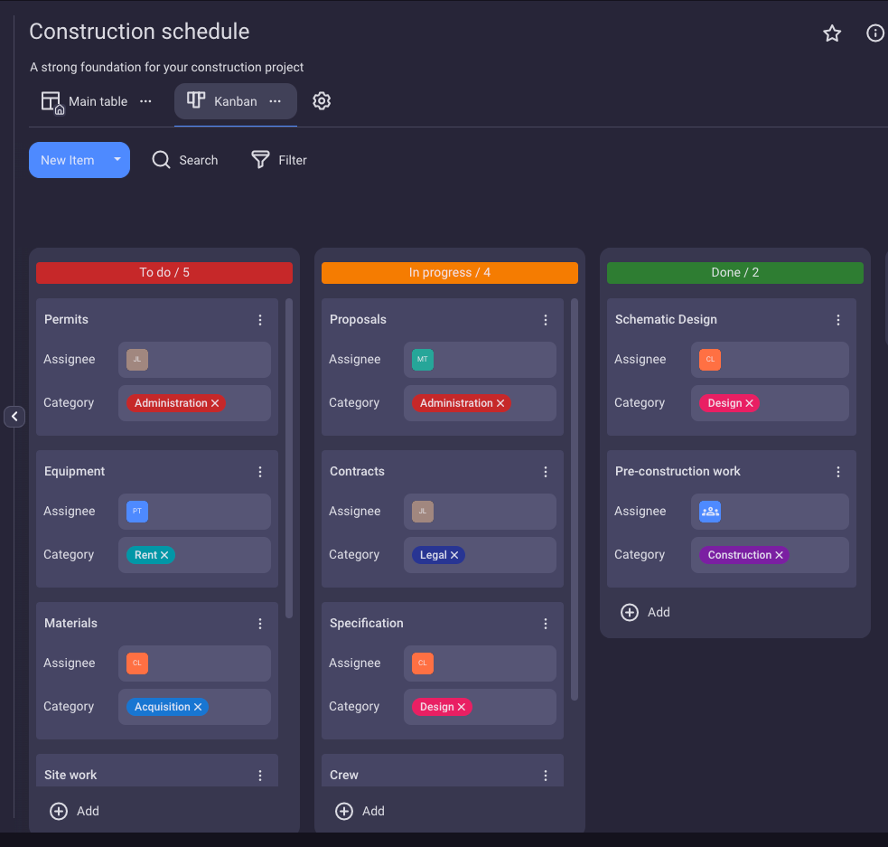Click MT assignee avatar on Proposals
888x847 pixels.
tap(423, 360)
